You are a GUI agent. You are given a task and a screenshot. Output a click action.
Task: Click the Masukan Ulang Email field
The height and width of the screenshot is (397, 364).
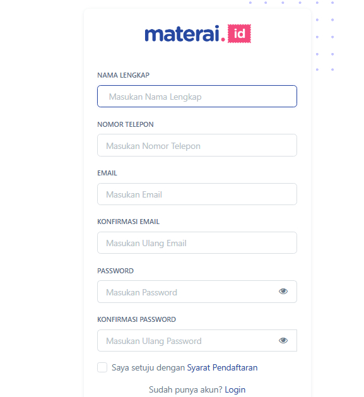[x=197, y=243]
